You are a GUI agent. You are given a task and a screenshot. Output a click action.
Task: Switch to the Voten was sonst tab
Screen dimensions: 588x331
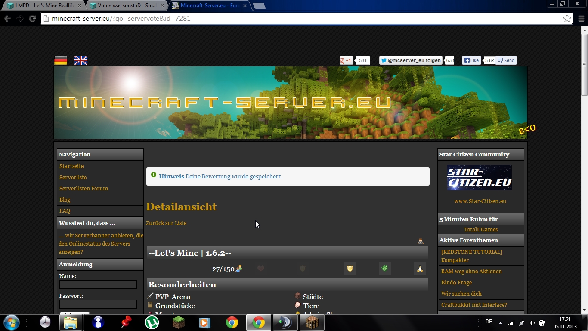125,6
